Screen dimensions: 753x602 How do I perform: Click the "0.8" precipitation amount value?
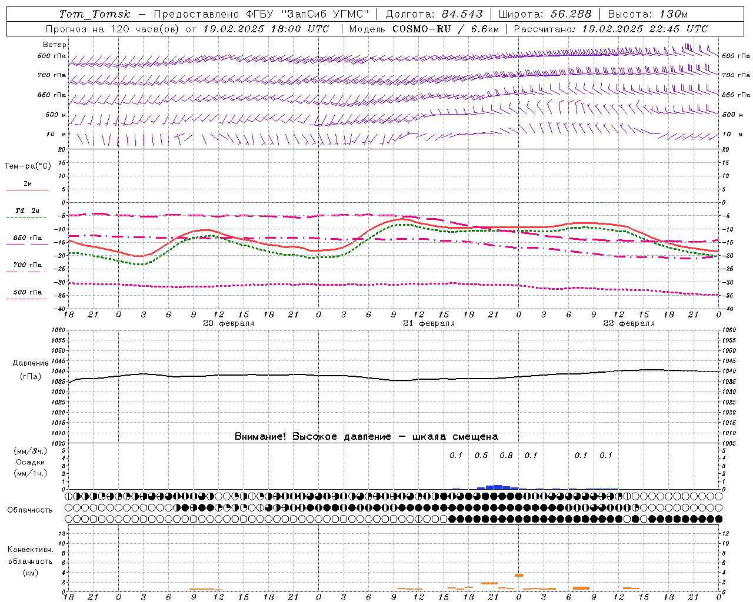pyautogui.click(x=506, y=455)
